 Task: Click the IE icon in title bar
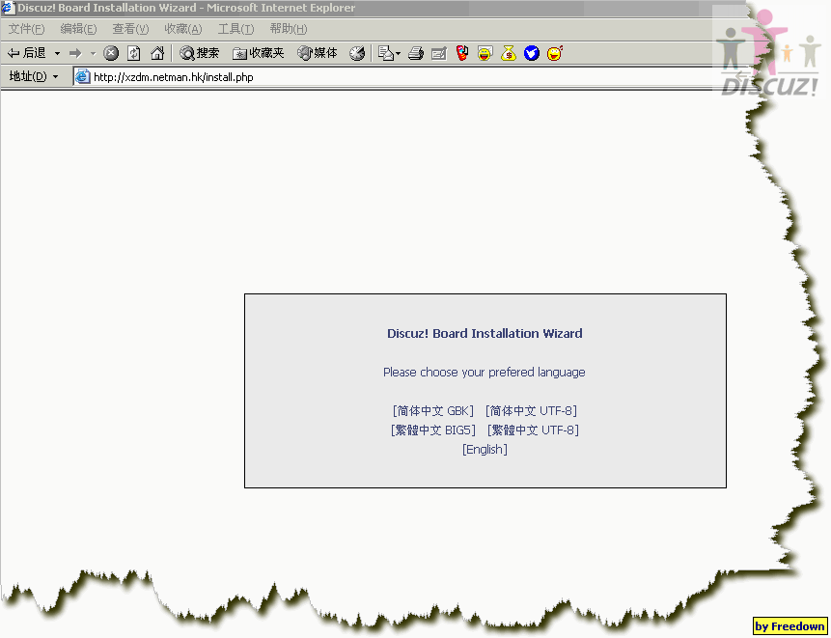(8, 8)
